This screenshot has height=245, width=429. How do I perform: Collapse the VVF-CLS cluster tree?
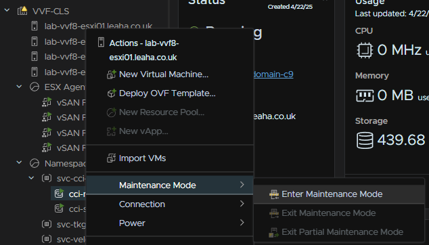click(7, 10)
